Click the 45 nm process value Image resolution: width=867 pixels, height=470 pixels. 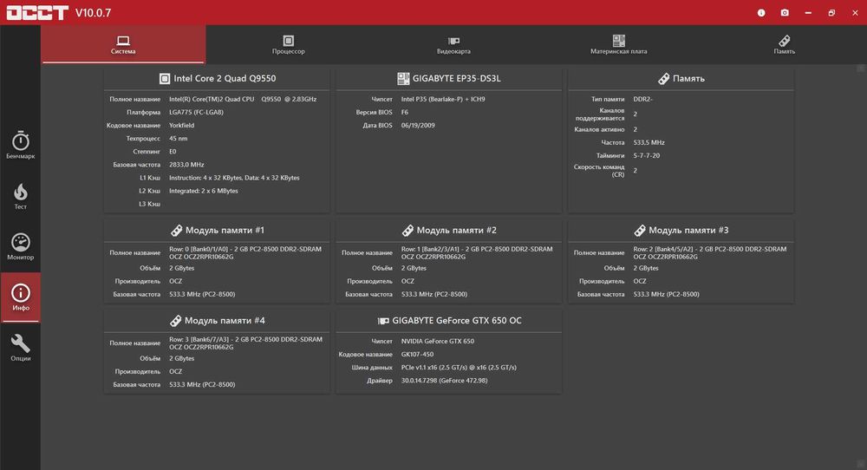click(178, 139)
